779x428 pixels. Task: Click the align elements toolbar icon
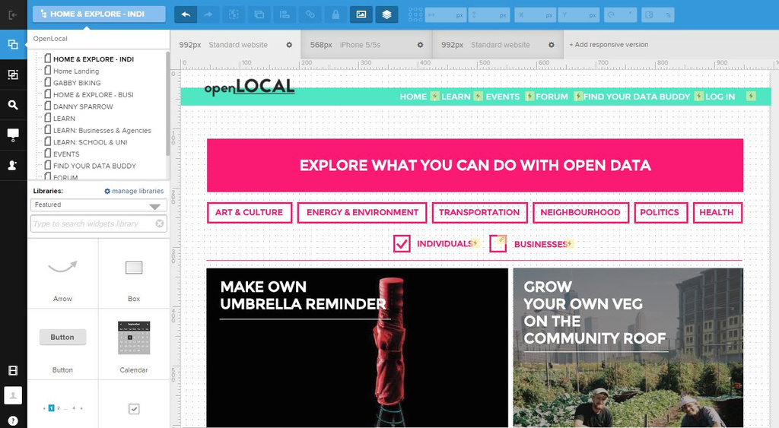click(285, 14)
